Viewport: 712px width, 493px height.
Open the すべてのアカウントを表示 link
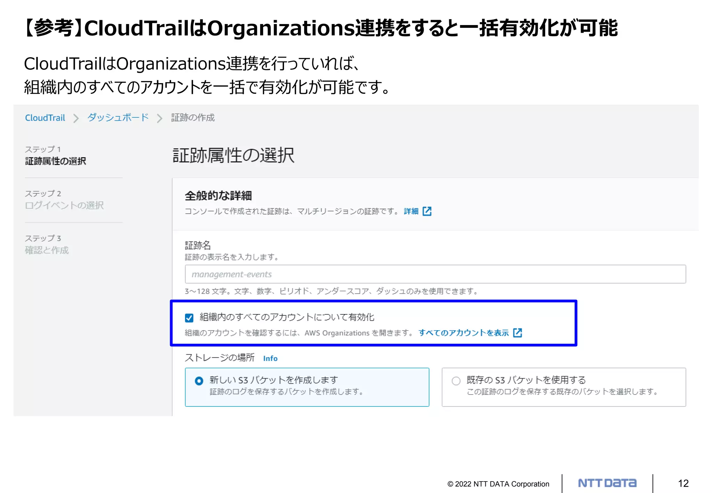463,333
